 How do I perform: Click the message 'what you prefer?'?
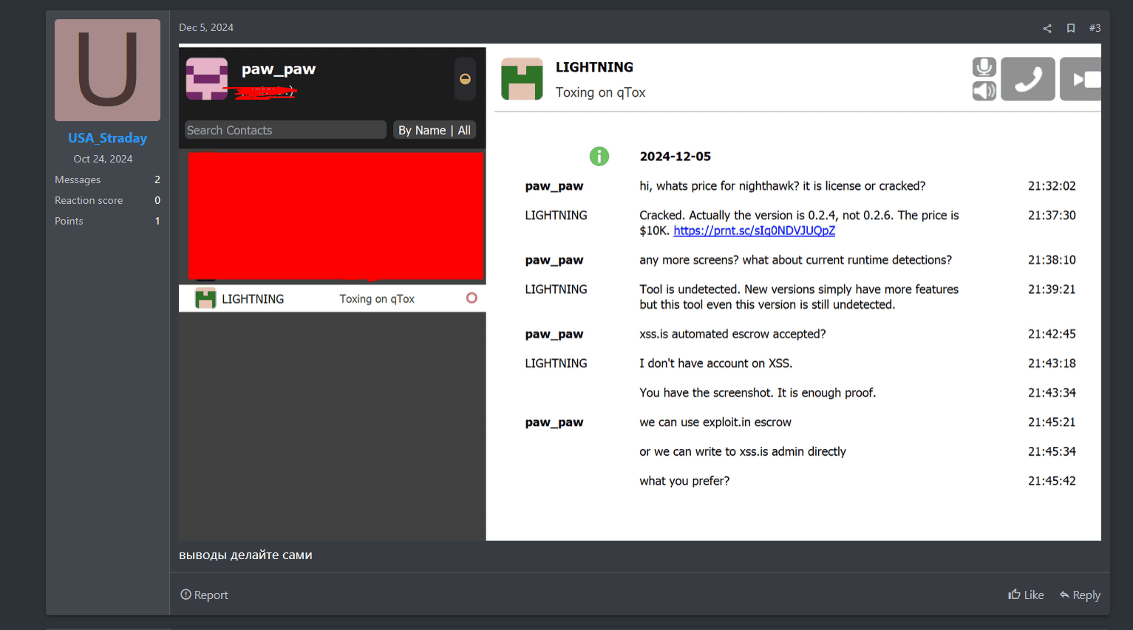pyautogui.click(x=684, y=481)
